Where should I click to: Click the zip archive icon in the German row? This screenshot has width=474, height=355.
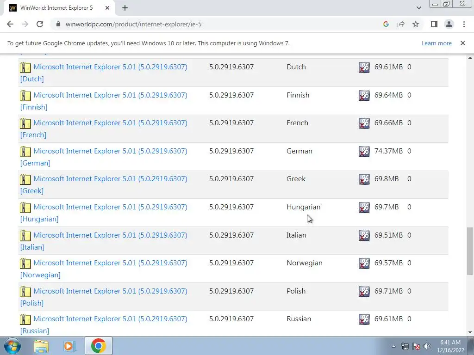[x=25, y=151]
